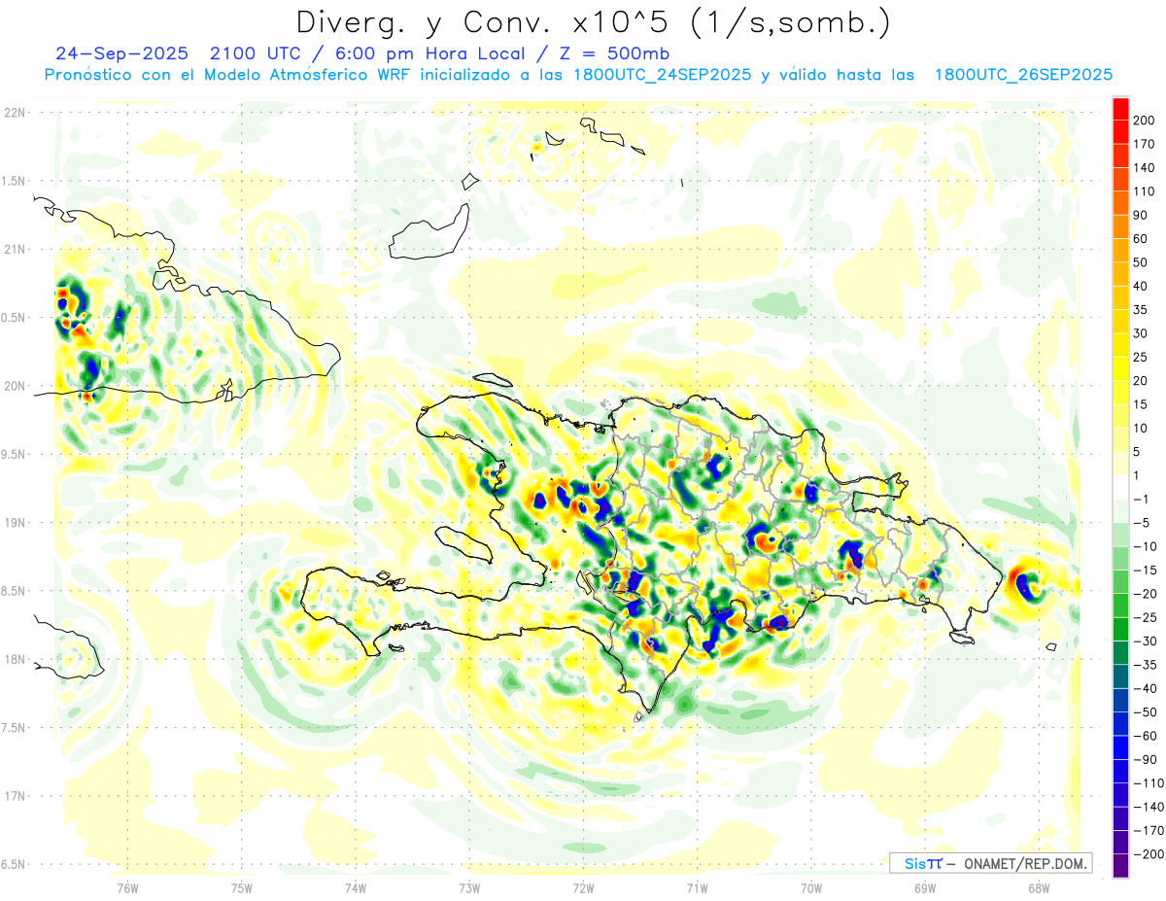The image size is (1166, 901).
Task: Click the '17N' latitude label
Action: (15, 796)
